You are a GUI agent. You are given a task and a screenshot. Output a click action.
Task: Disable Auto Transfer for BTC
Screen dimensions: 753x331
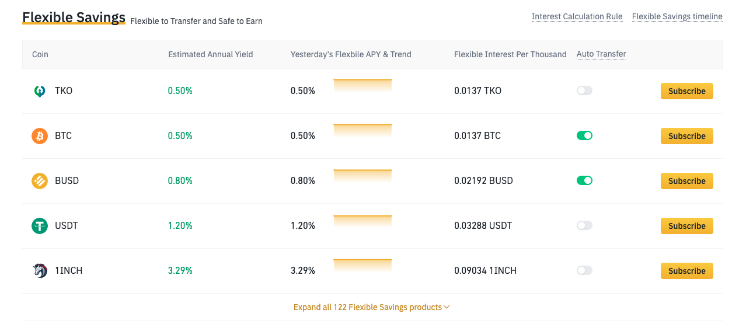point(584,135)
